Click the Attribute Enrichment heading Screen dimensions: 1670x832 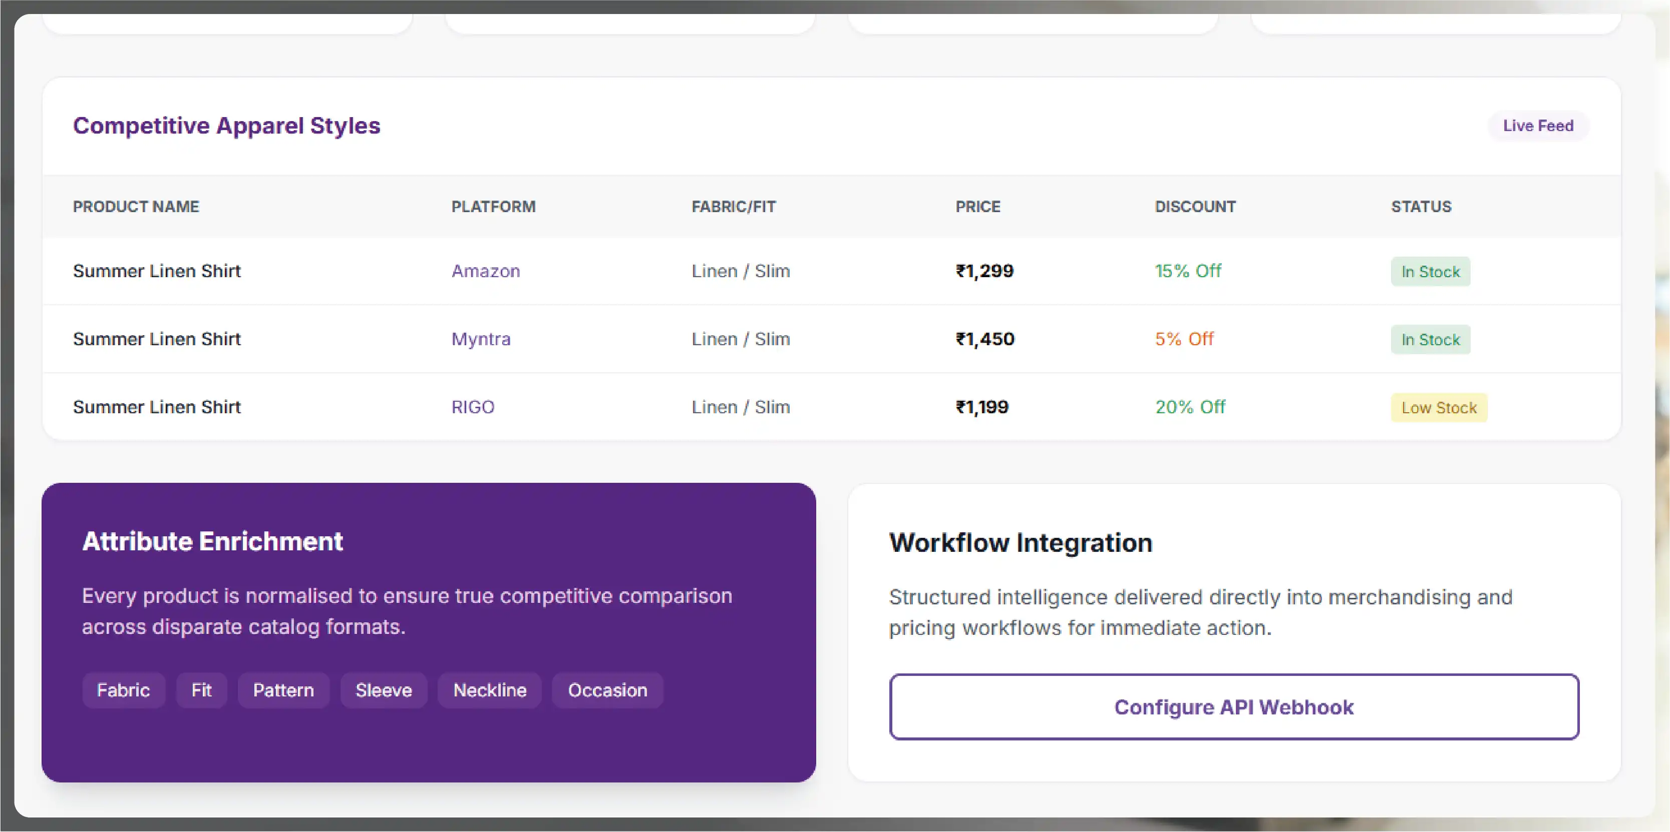coord(213,541)
